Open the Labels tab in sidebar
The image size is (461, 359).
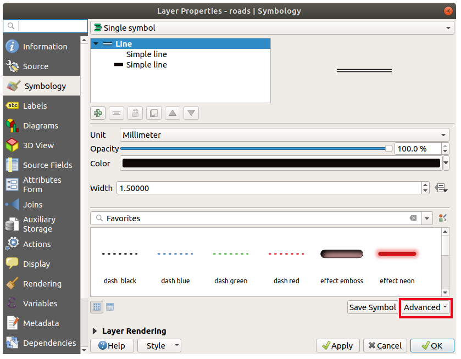click(x=35, y=106)
